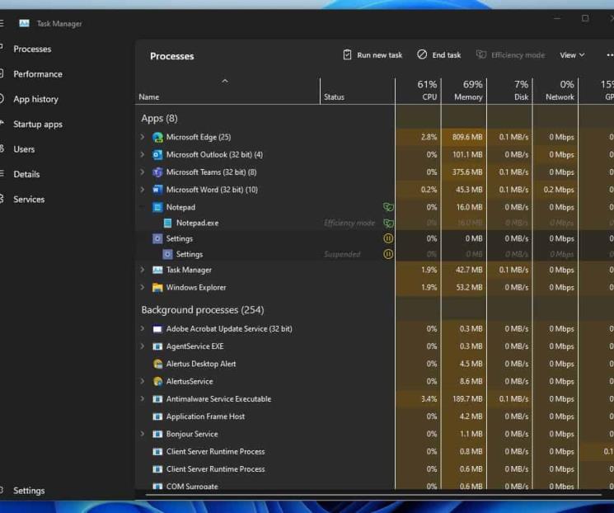Click the 809.6 MB memory value for Edge
Screen dimensions: 614x513
467,137
